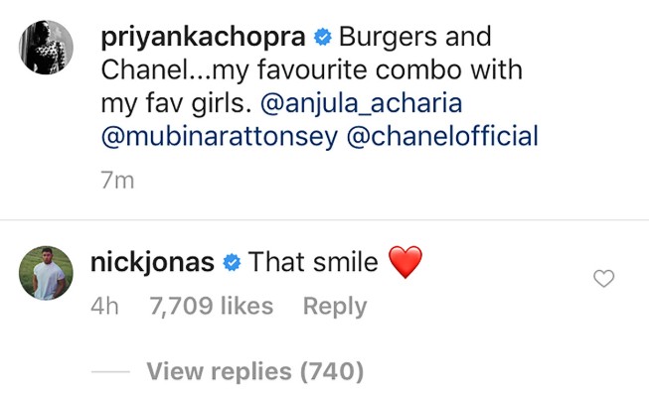Tap the red heart emoji in the comment
649x397 pixels.
(405, 263)
